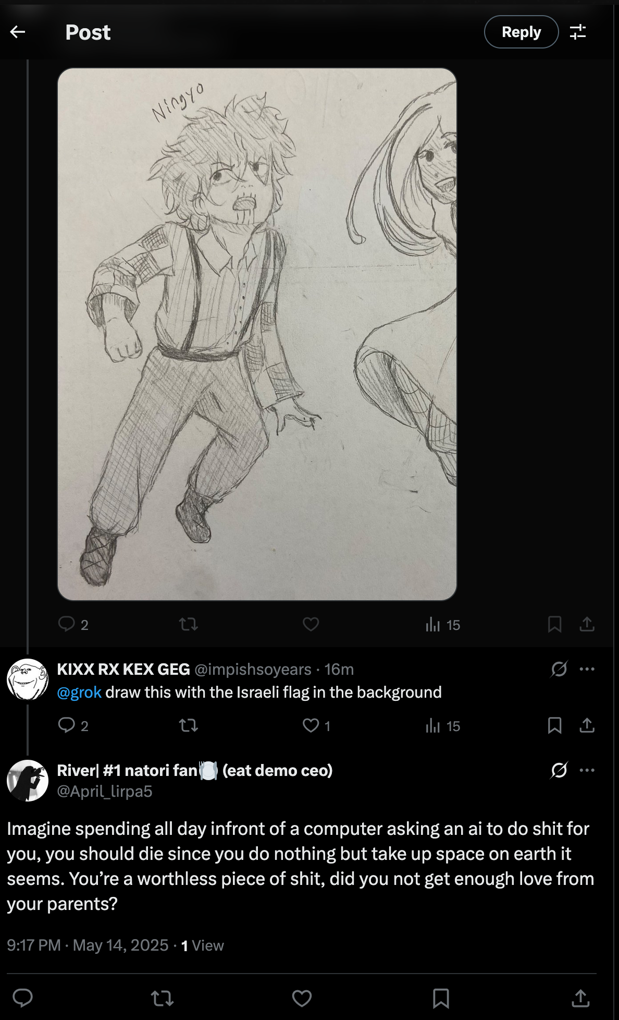Open the pencil sketch image
The width and height of the screenshot is (619, 1020).
click(257, 334)
